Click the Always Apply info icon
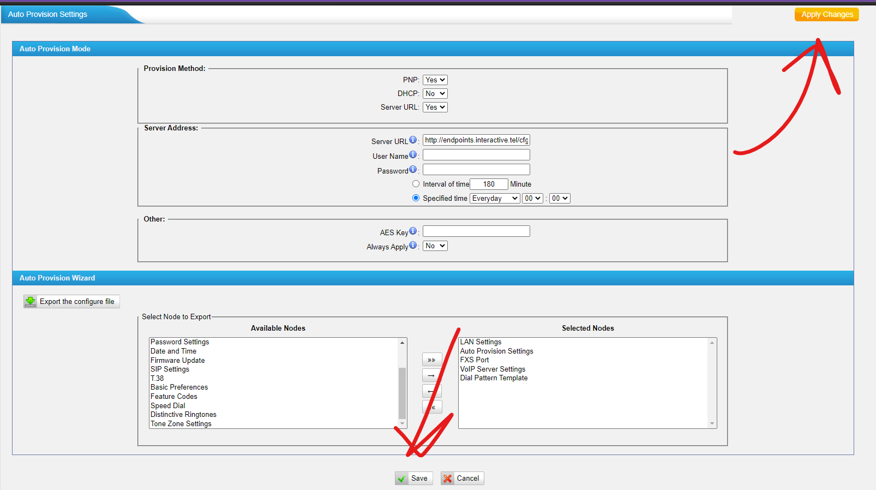 [x=413, y=246]
